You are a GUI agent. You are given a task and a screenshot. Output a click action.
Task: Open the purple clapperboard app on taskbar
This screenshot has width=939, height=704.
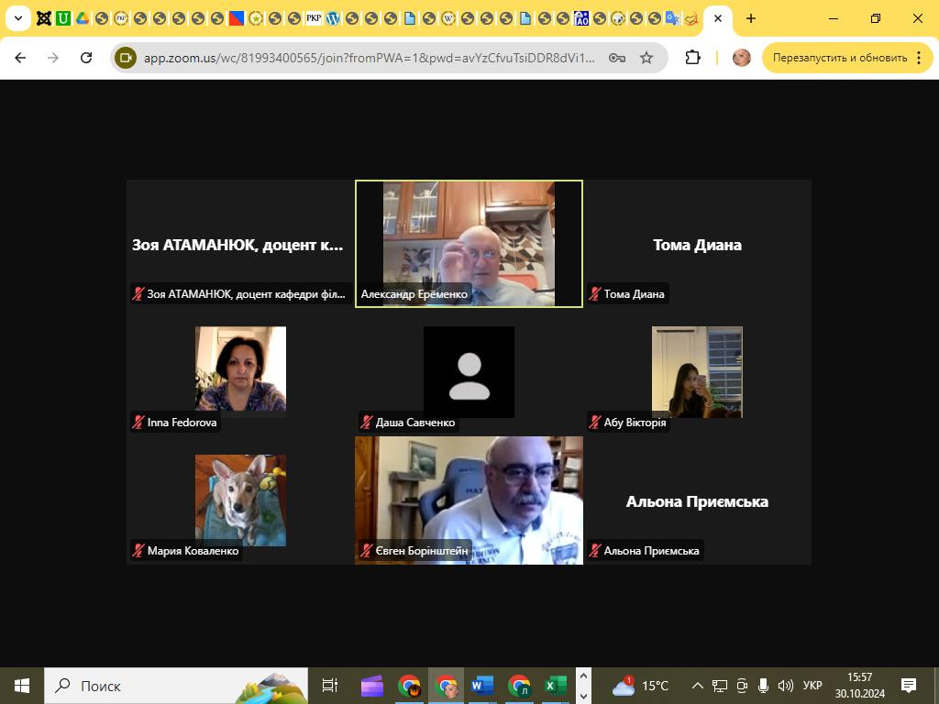[372, 686]
